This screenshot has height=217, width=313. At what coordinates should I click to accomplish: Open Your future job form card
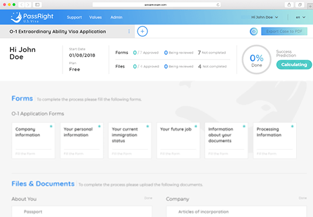[x=178, y=141]
